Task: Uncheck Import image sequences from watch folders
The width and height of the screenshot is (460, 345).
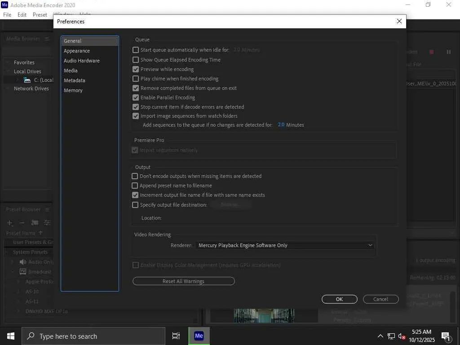Action: 136,116
